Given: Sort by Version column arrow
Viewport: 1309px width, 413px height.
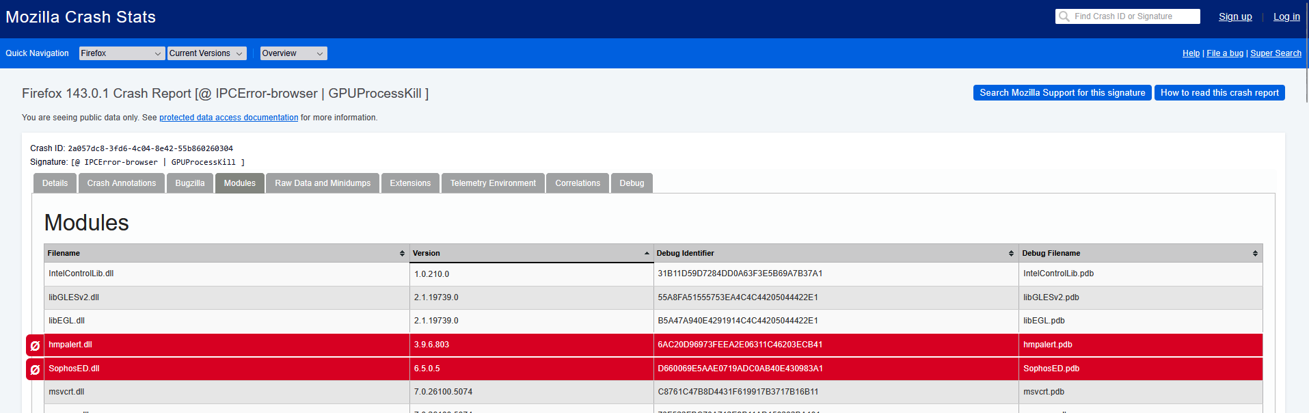Looking at the screenshot, I should point(647,254).
